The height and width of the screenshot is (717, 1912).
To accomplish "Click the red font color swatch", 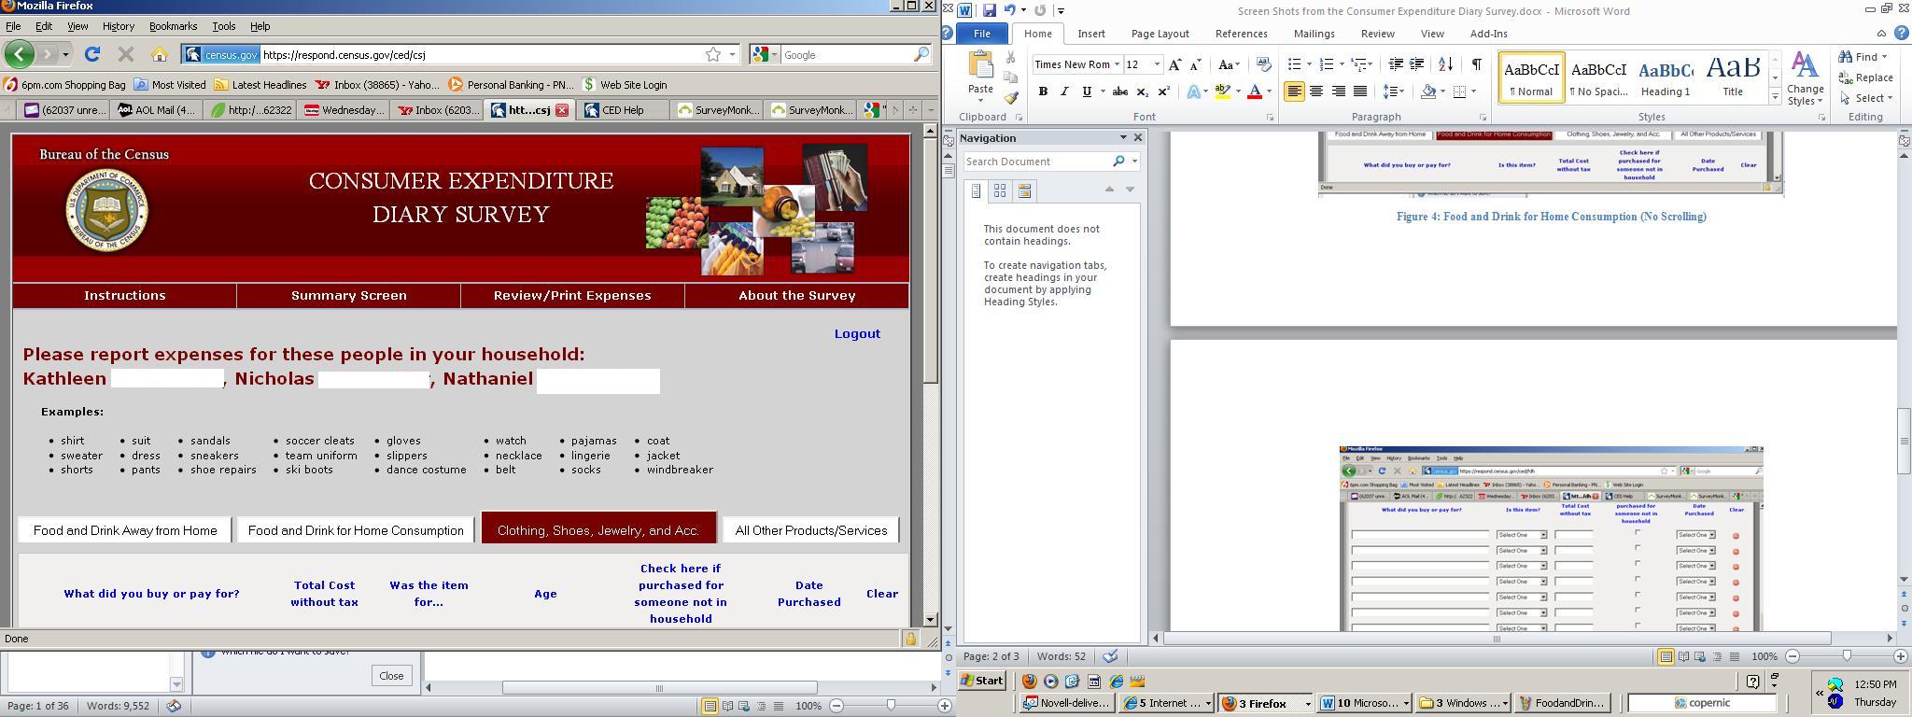I will pyautogui.click(x=1255, y=91).
